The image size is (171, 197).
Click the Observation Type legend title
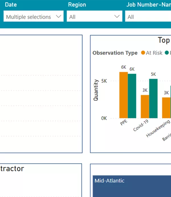point(115,53)
